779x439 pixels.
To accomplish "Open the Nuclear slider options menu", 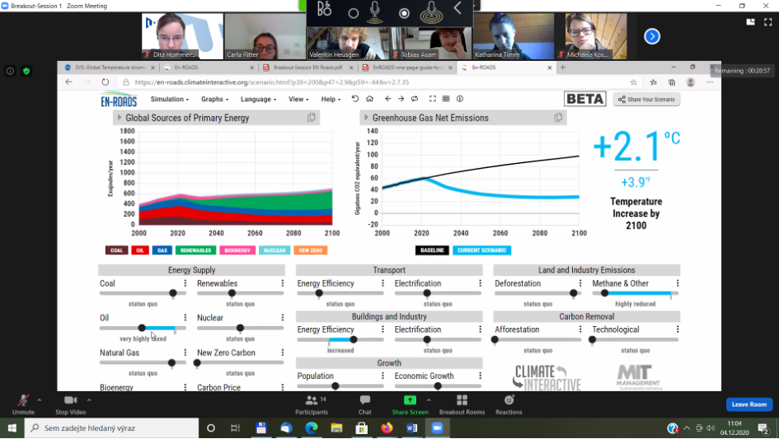I will tap(283, 317).
